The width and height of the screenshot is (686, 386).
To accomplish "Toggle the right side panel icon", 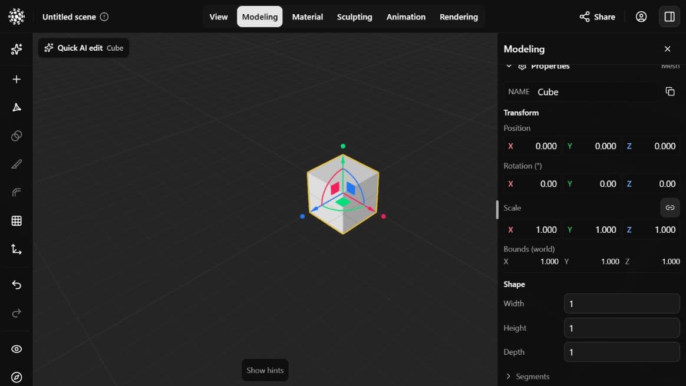I will coord(669,17).
